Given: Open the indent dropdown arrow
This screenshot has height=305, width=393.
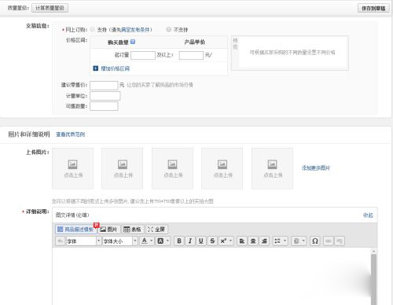Looking at the screenshot, I should [x=303, y=241].
